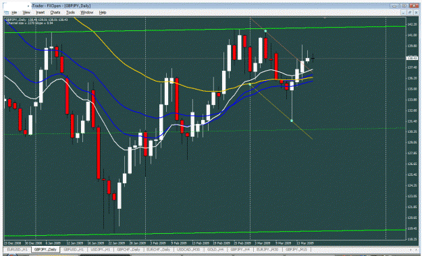The height and width of the screenshot is (256, 422).
Task: Click the Channel size and Slope readout
Action: [30, 23]
